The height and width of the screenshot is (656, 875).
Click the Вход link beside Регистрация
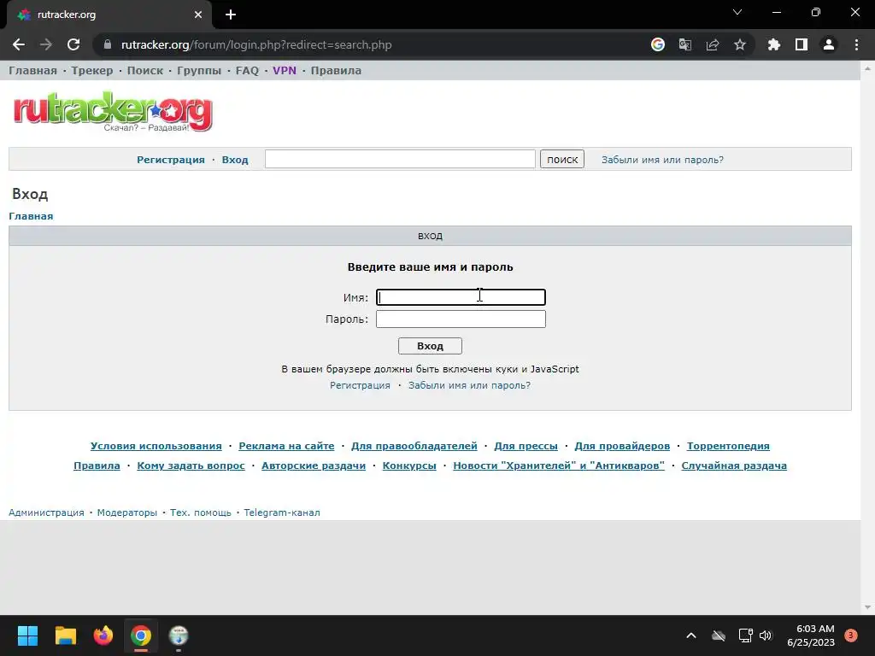click(x=235, y=160)
